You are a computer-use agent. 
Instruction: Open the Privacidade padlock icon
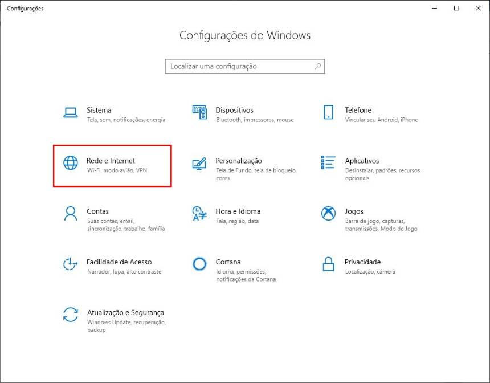pos(328,264)
